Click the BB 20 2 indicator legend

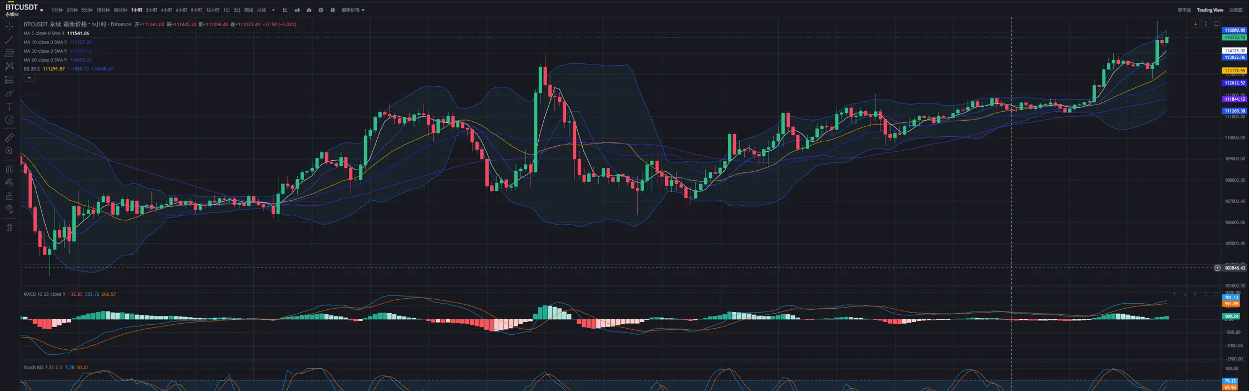(x=68, y=69)
